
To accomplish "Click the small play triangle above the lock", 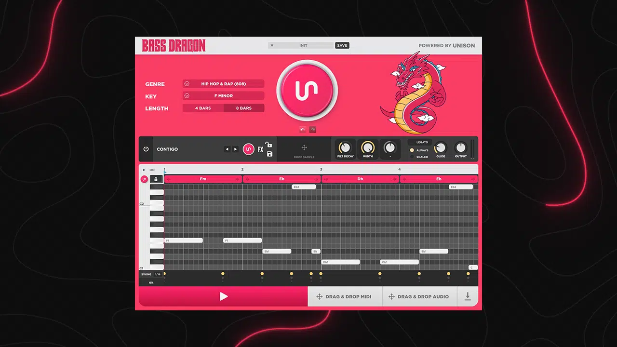I will [x=144, y=170].
